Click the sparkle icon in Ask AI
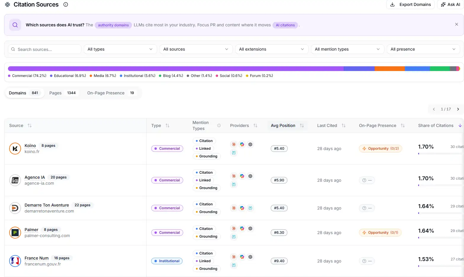This screenshot has width=464, height=277. (x=443, y=4)
